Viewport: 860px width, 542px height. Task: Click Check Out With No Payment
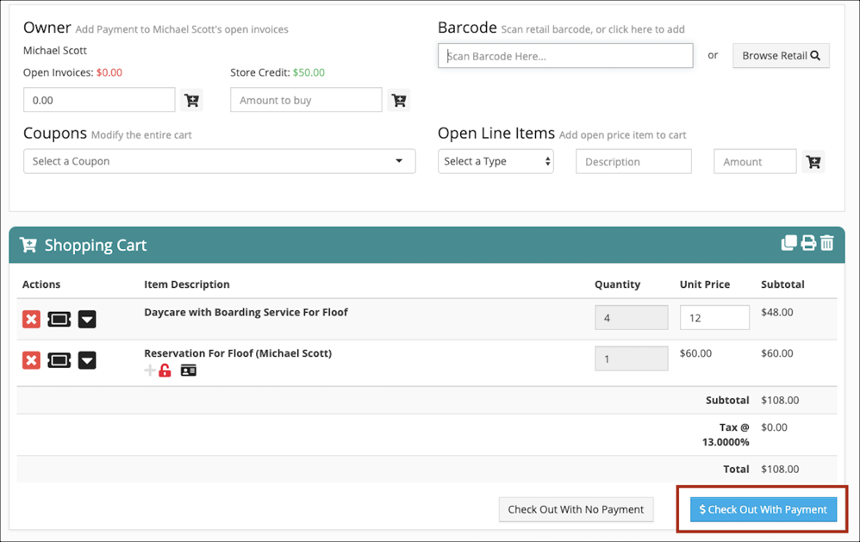[576, 509]
